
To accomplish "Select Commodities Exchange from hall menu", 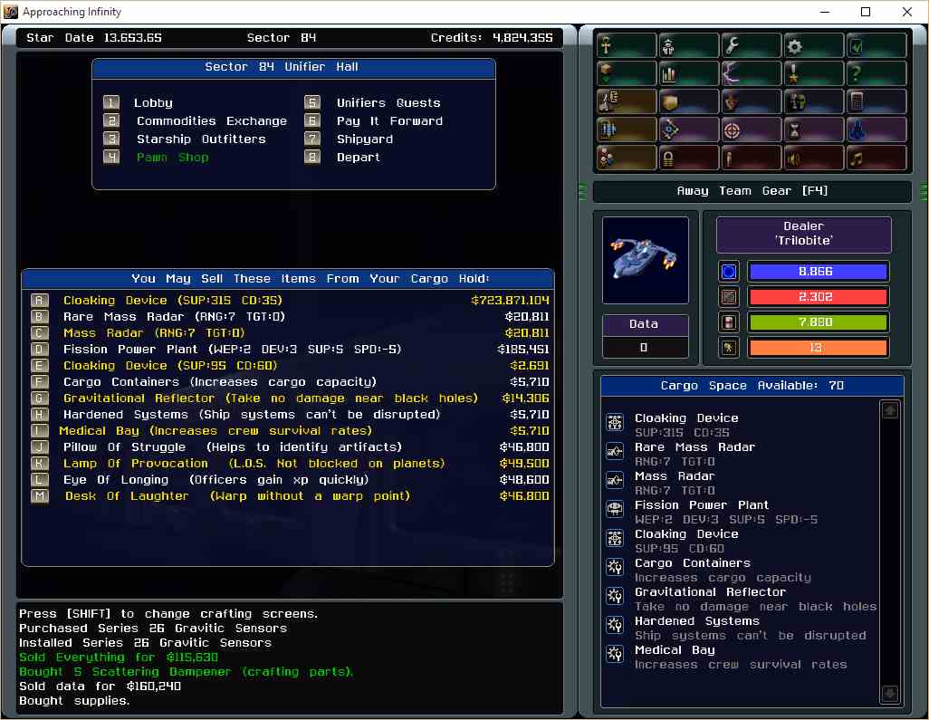I will pos(211,121).
